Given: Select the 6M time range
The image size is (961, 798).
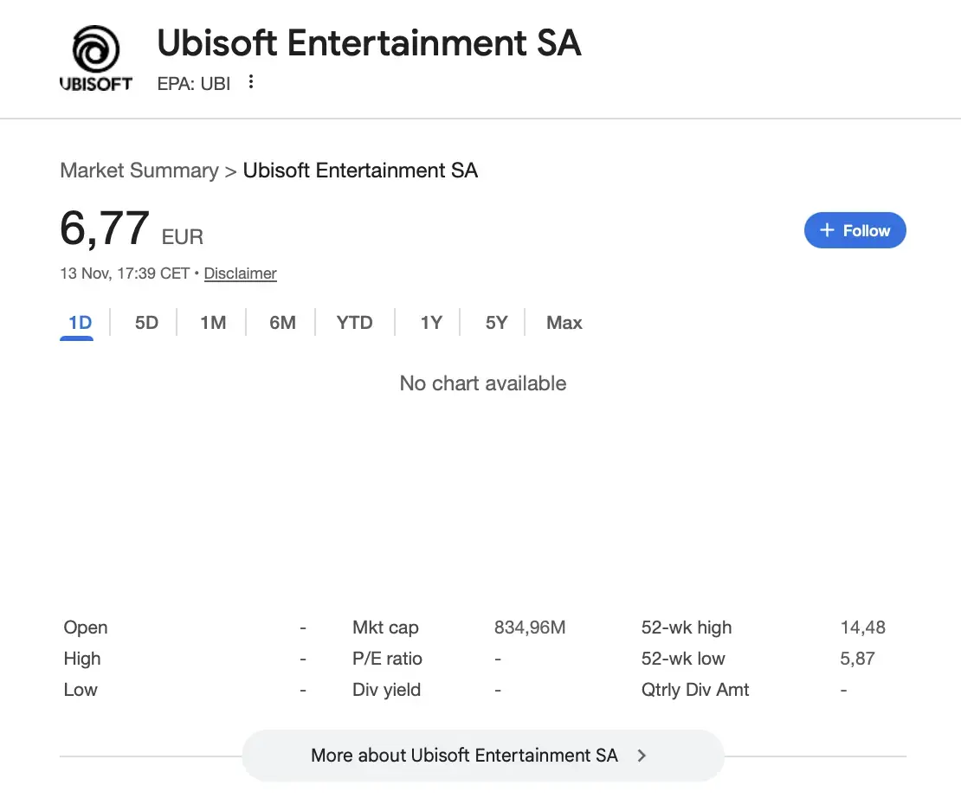Looking at the screenshot, I should pyautogui.click(x=281, y=322).
